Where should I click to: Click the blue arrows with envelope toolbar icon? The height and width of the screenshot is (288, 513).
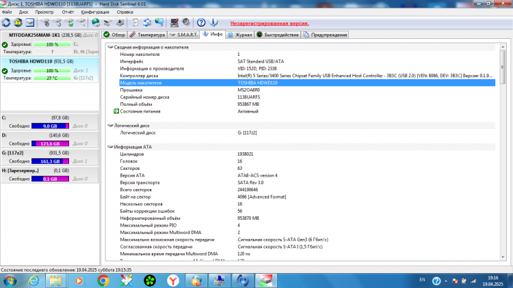pyautogui.click(x=147, y=23)
